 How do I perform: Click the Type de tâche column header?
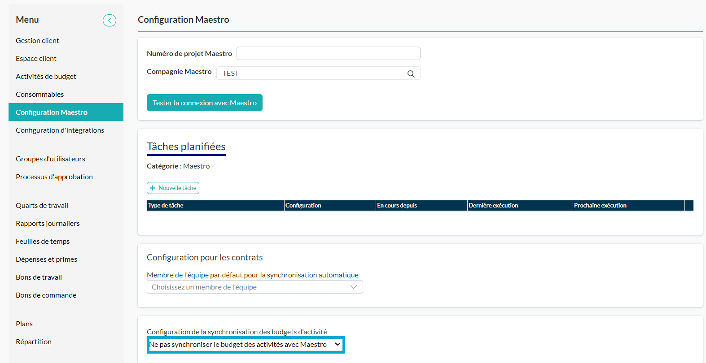tap(215, 205)
